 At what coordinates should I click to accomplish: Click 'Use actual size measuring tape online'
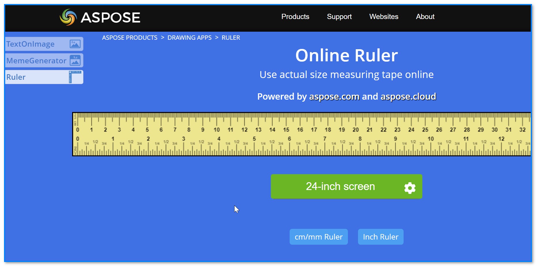coord(346,75)
